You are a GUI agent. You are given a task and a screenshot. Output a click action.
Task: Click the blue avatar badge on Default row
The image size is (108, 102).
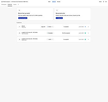click(85, 27)
